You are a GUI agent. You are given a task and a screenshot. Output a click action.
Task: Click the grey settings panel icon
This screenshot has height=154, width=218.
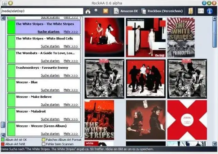[201, 11]
